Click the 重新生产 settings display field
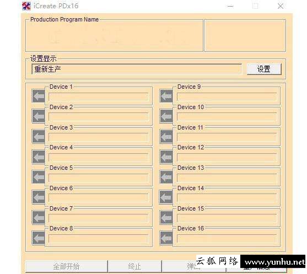Screen dimensions: 307x274 (x=137, y=69)
